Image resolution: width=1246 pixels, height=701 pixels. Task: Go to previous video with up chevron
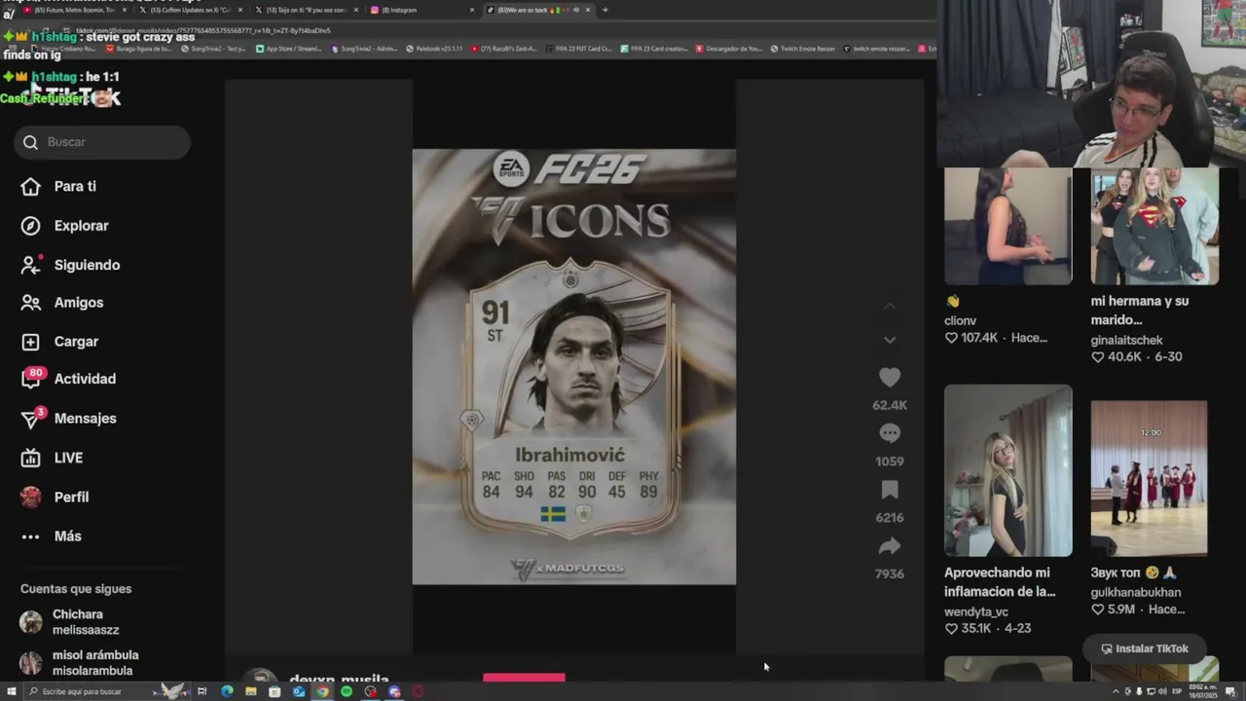[x=890, y=307]
